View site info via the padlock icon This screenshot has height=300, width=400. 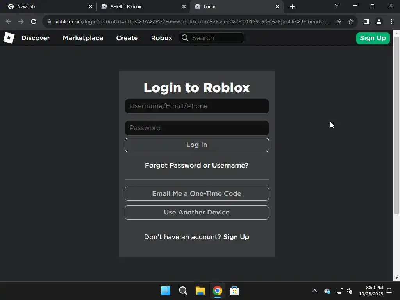click(x=49, y=22)
